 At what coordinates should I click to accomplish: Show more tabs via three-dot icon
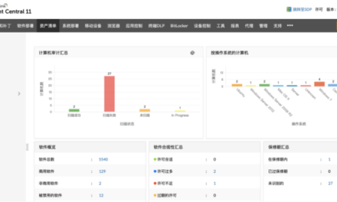click(290, 25)
